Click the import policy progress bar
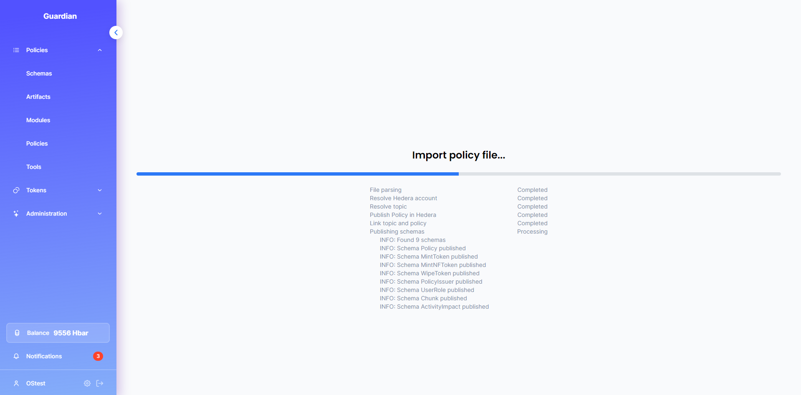Screen dimensions: 801x395 [x=458, y=174]
